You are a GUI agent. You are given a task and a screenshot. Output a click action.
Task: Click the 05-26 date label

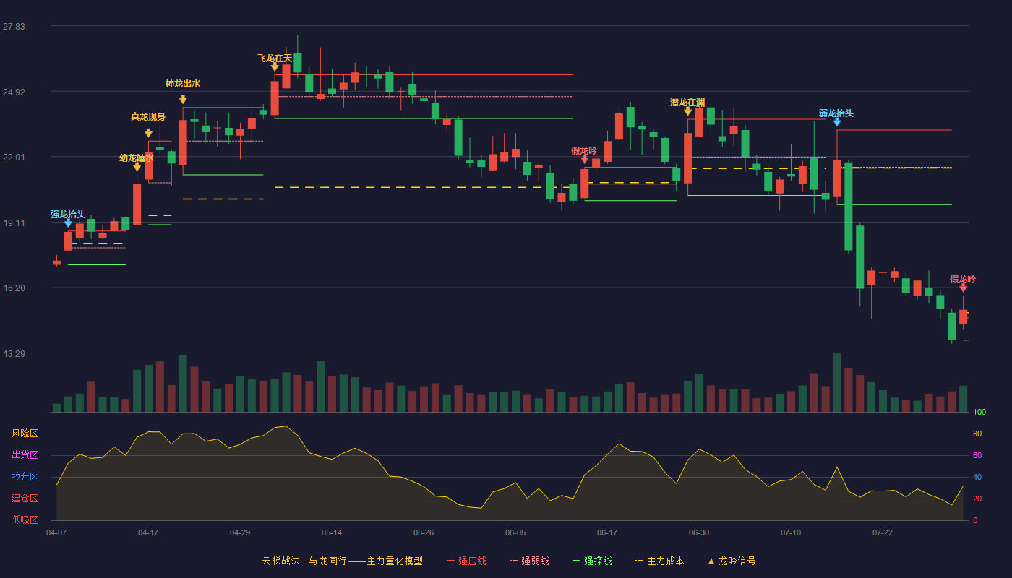point(424,532)
